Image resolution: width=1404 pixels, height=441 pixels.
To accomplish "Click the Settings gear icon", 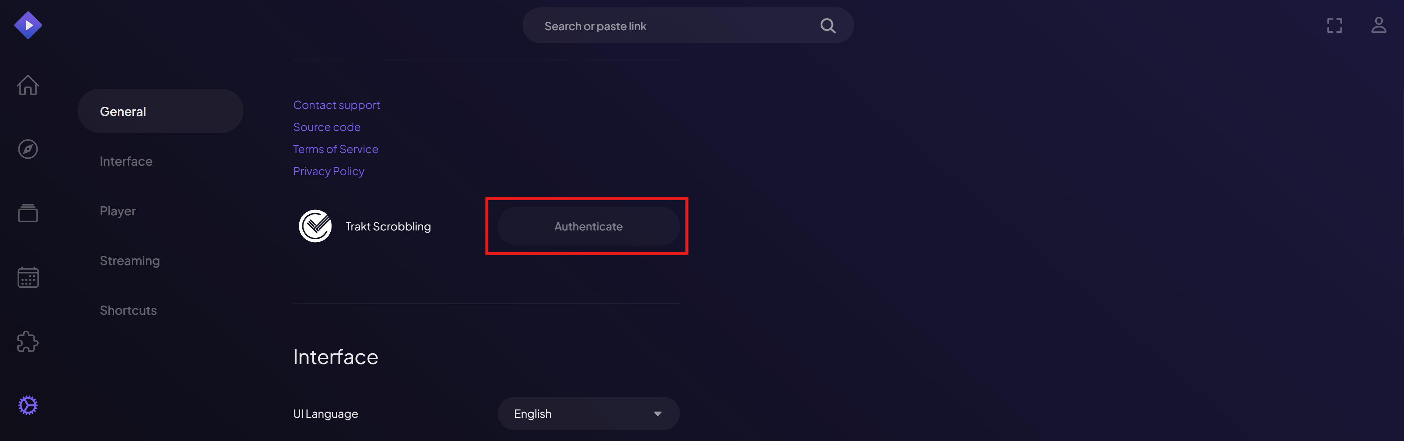I will tap(28, 405).
